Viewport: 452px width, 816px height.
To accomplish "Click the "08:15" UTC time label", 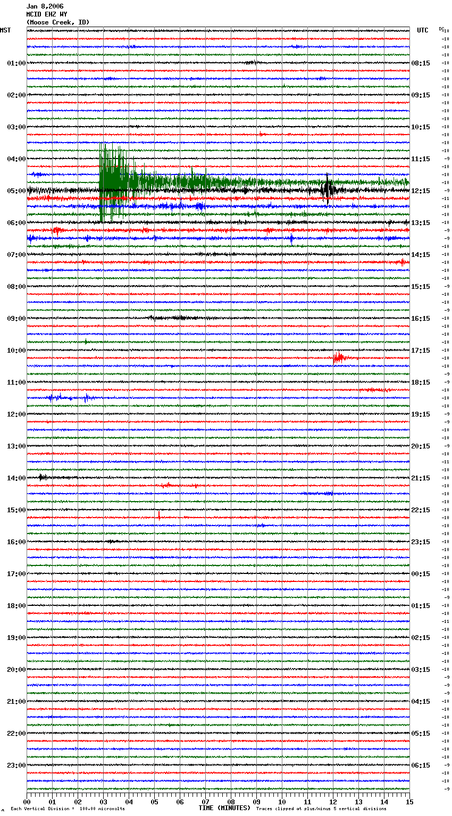I will [x=421, y=63].
